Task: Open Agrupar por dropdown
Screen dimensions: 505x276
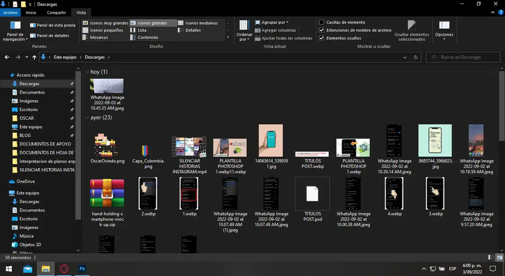Action: point(272,22)
